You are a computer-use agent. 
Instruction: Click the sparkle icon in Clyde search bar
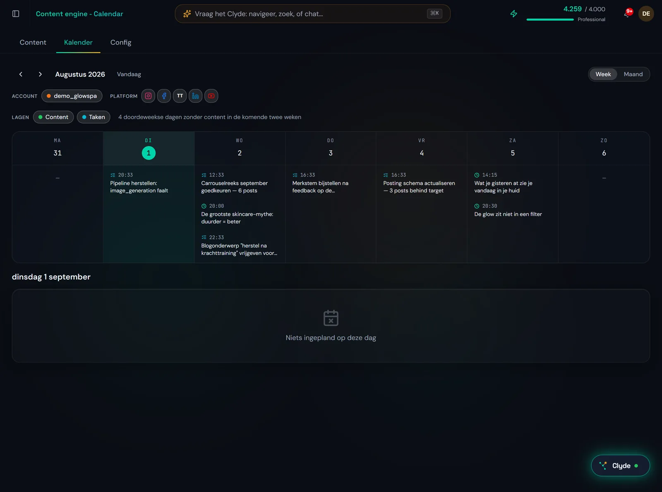coord(187,14)
